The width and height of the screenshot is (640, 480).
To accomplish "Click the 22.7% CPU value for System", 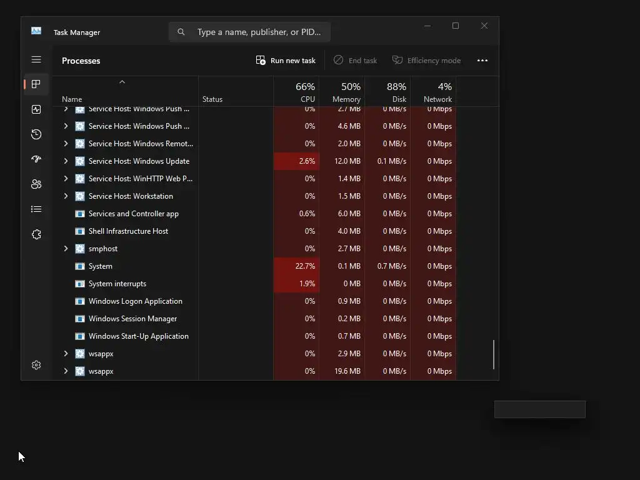I will [x=305, y=266].
